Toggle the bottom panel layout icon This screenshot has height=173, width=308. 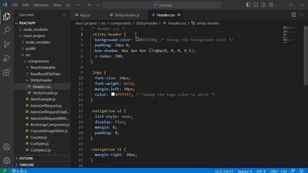pyautogui.click(x=256, y=5)
